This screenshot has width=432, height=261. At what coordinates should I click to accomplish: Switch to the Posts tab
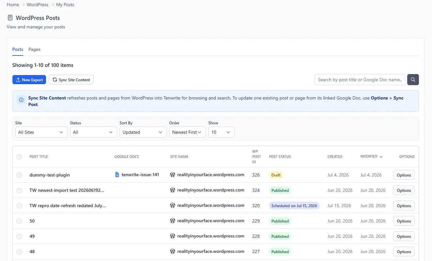tap(18, 49)
